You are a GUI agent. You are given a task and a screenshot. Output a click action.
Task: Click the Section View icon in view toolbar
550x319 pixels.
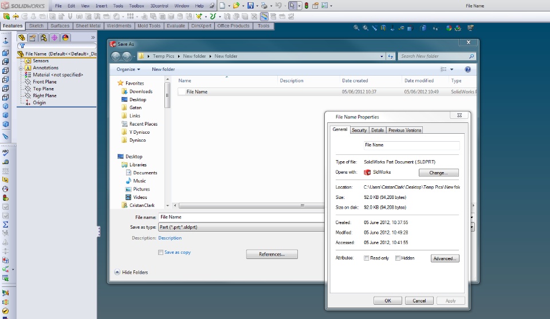[383, 27]
